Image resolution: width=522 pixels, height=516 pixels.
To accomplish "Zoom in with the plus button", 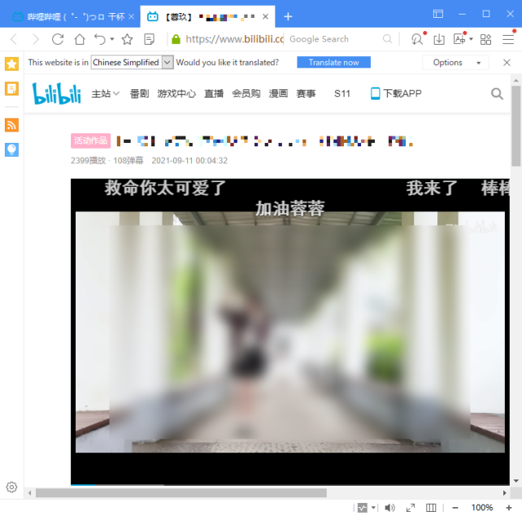I will coord(509,508).
